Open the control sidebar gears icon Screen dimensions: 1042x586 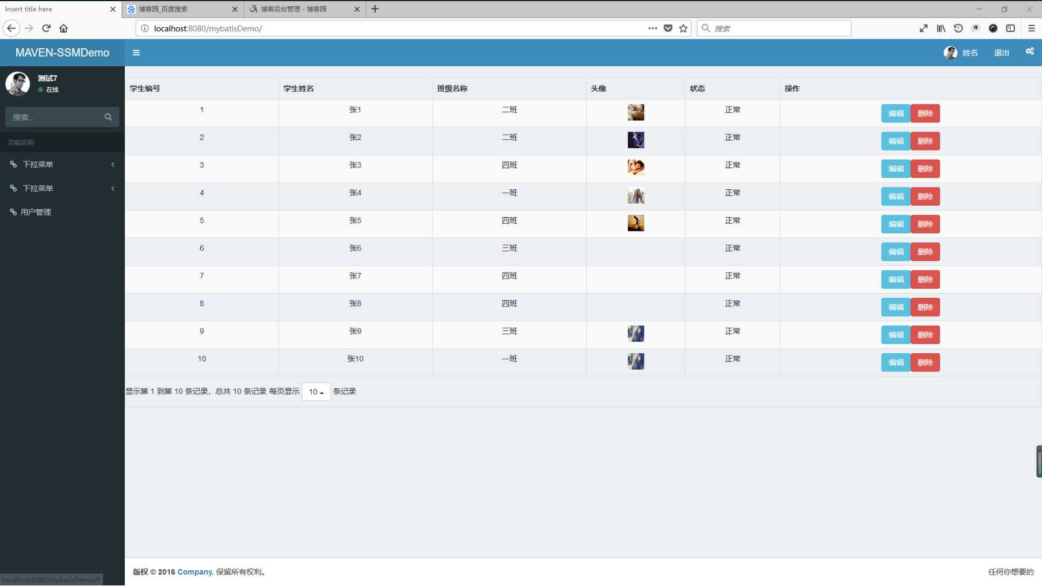[x=1030, y=51]
